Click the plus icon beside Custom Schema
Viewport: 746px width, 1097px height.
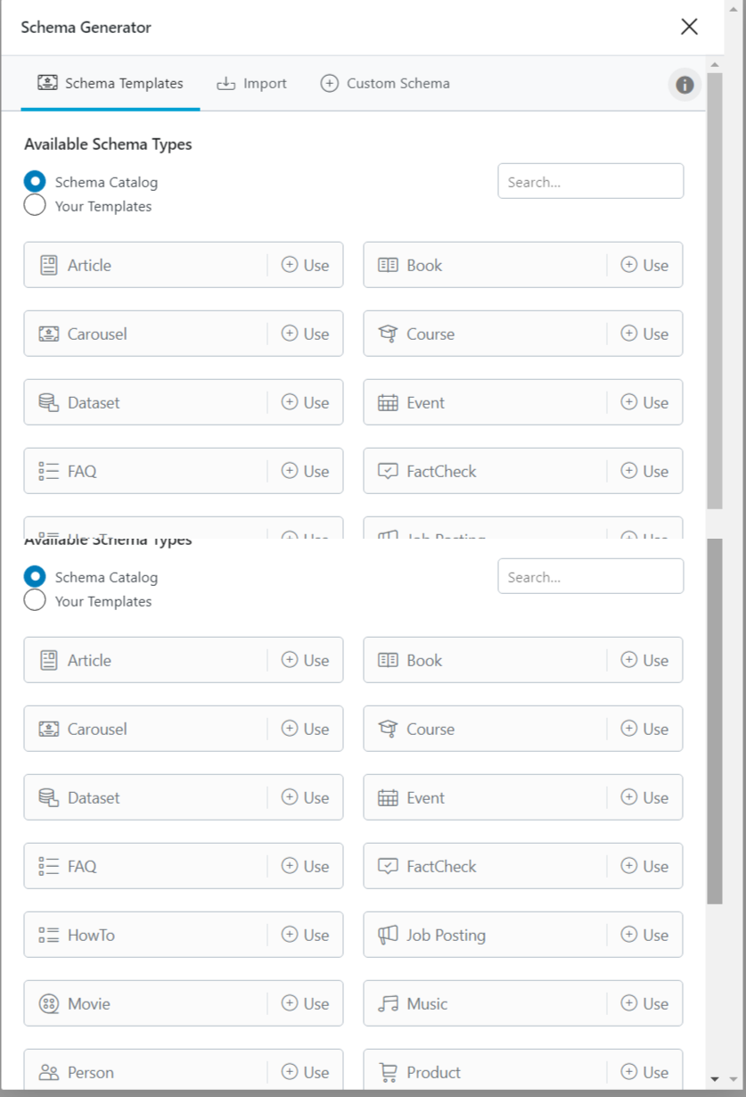click(x=330, y=84)
